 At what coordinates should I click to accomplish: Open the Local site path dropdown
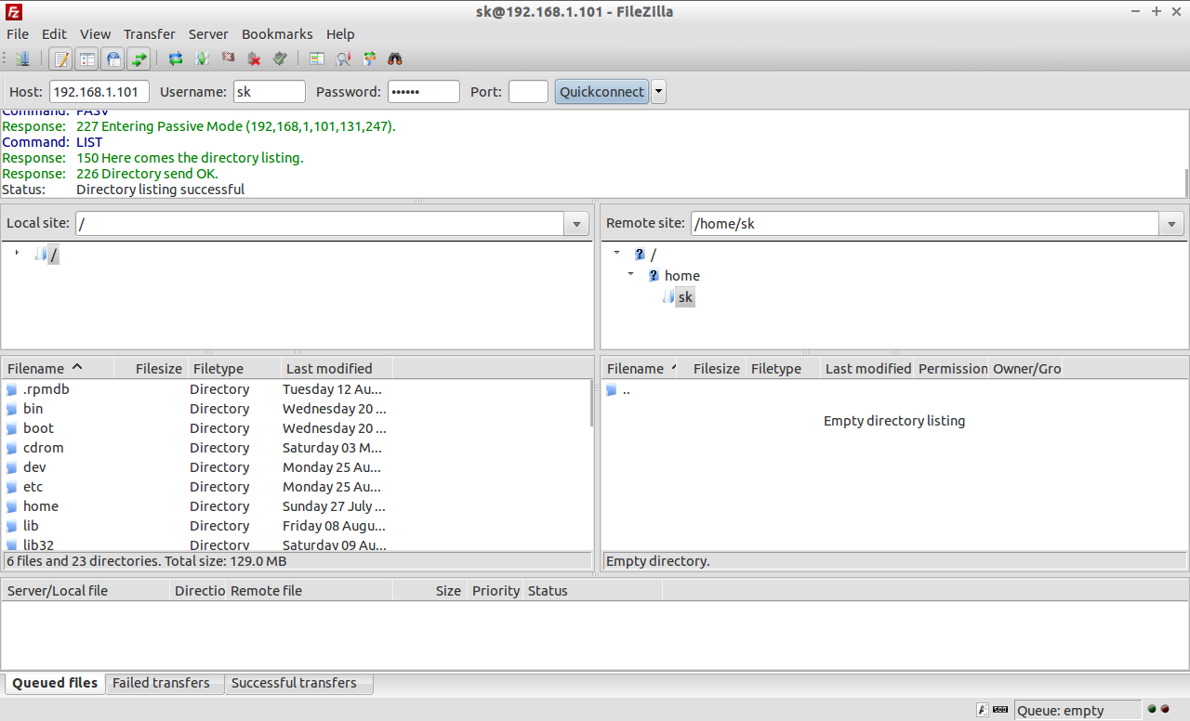click(x=576, y=224)
